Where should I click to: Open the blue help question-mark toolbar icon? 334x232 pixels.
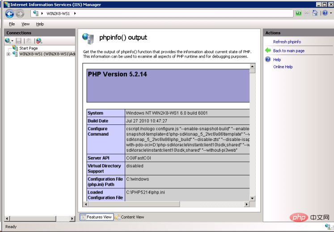(x=325, y=13)
